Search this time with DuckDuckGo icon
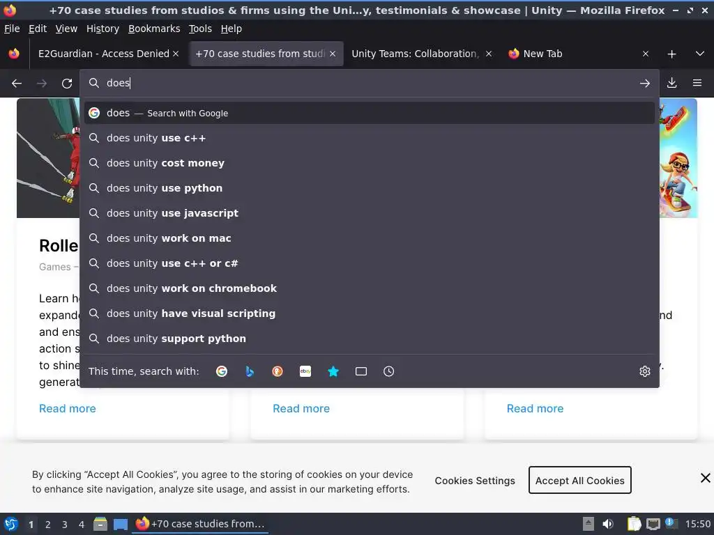 click(x=278, y=371)
